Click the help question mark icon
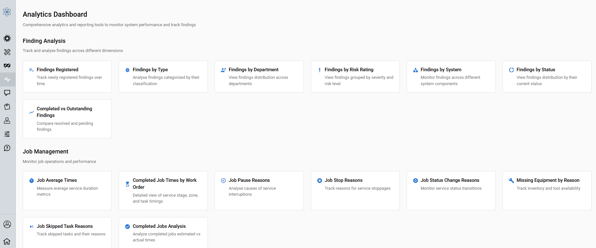 [x=7, y=148]
